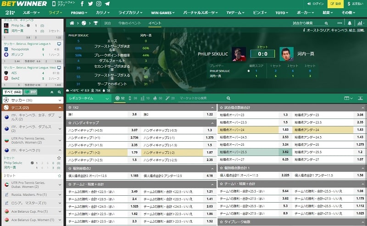Favorite the タイブレーク総数 market star

click(x=221, y=221)
